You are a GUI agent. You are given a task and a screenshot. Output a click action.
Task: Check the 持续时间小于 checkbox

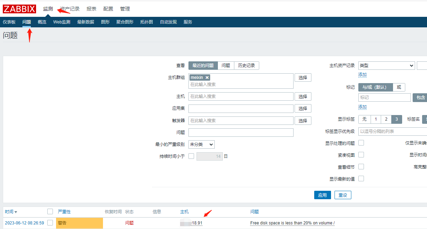(x=191, y=156)
